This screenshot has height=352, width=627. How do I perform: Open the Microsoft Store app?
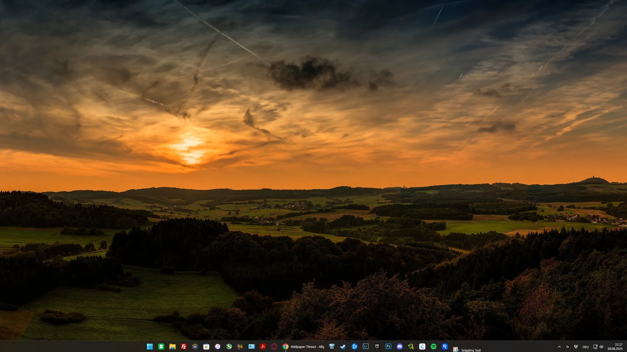tap(206, 346)
